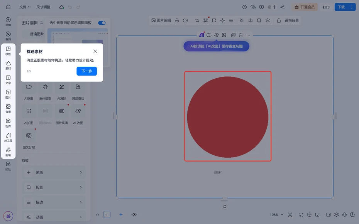Expand the 蒙版 mask effect row
359x224 pixels.
tap(54, 172)
